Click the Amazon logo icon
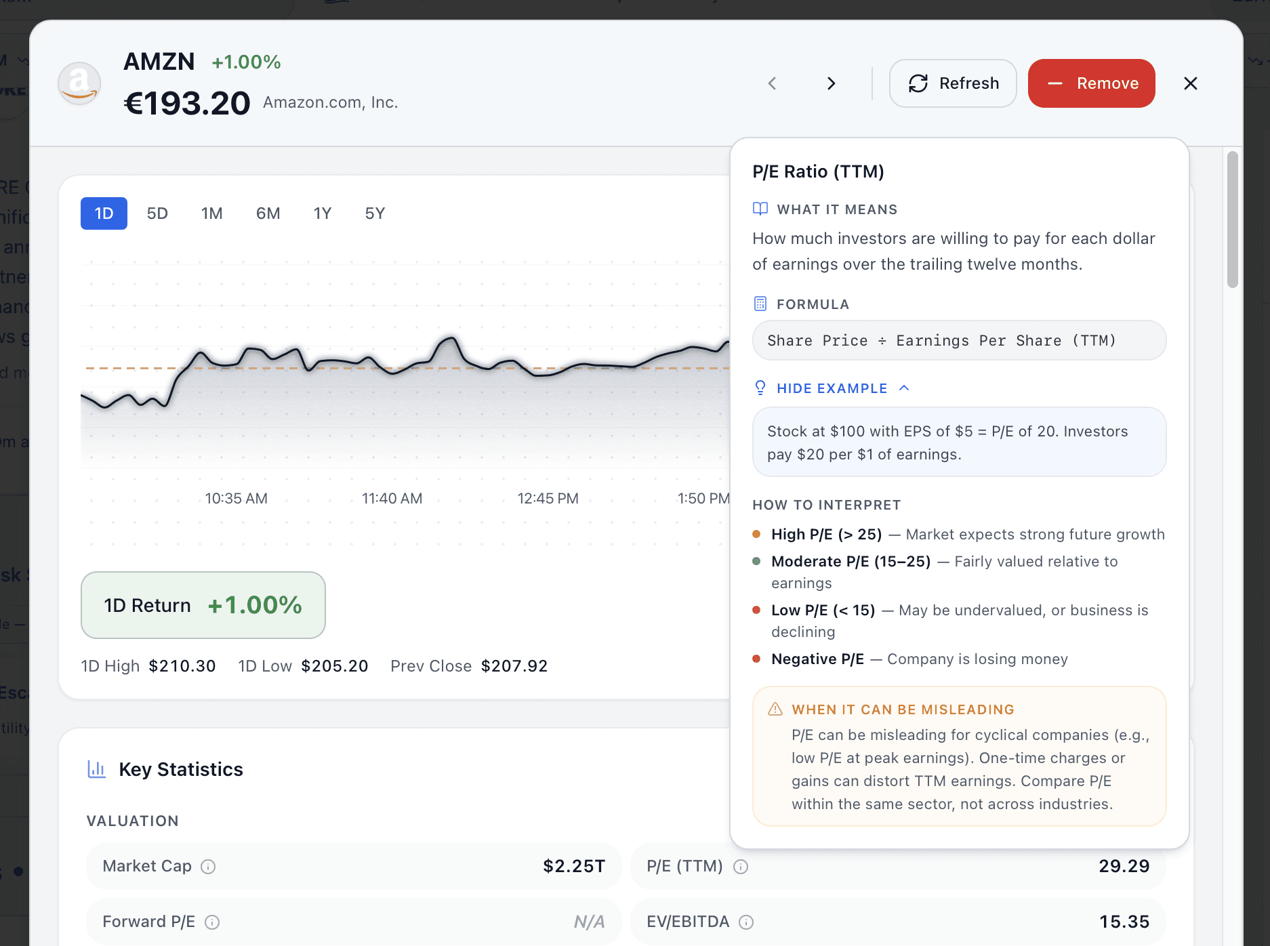The height and width of the screenshot is (946, 1270). pyautogui.click(x=79, y=83)
